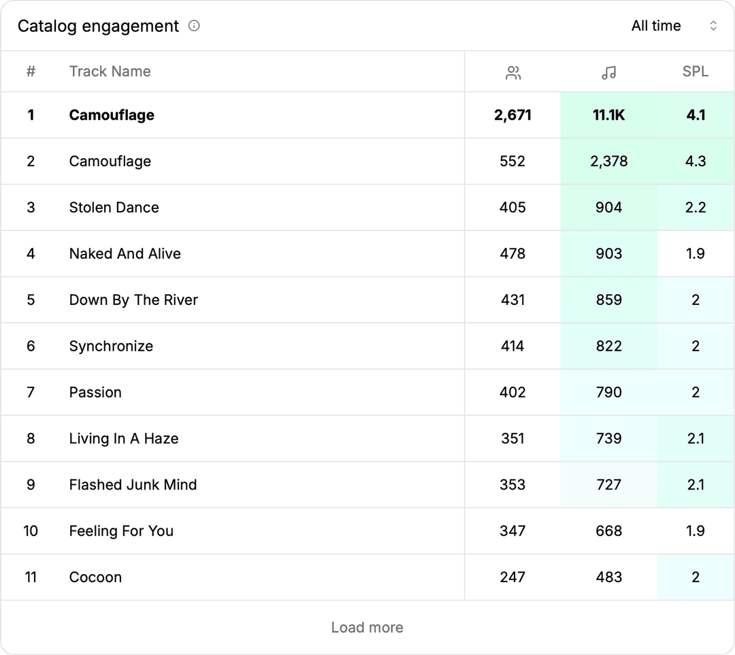Click the 4.3 SPL cell
This screenshot has width=735, height=655.
point(696,161)
